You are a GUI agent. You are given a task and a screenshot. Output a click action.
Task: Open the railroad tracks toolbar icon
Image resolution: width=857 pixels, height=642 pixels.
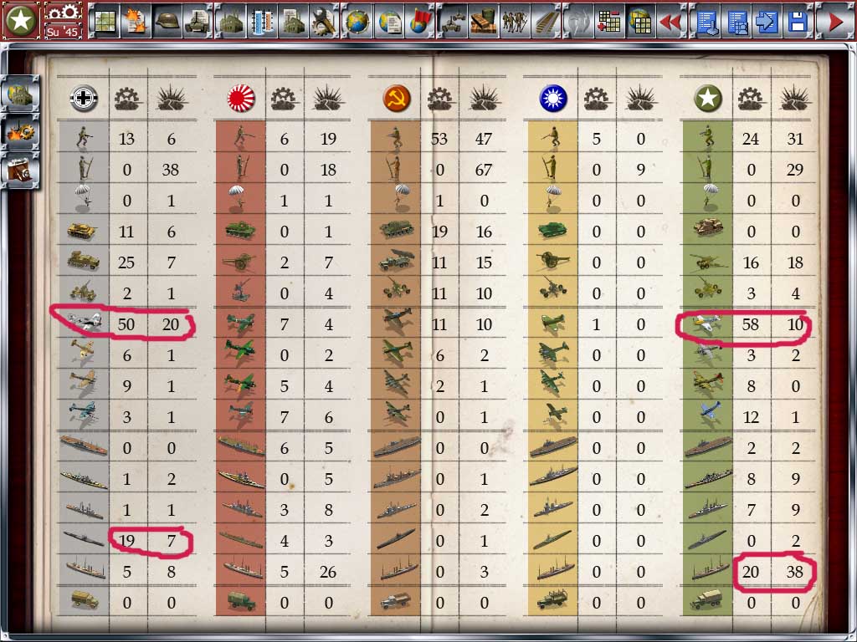547,22
